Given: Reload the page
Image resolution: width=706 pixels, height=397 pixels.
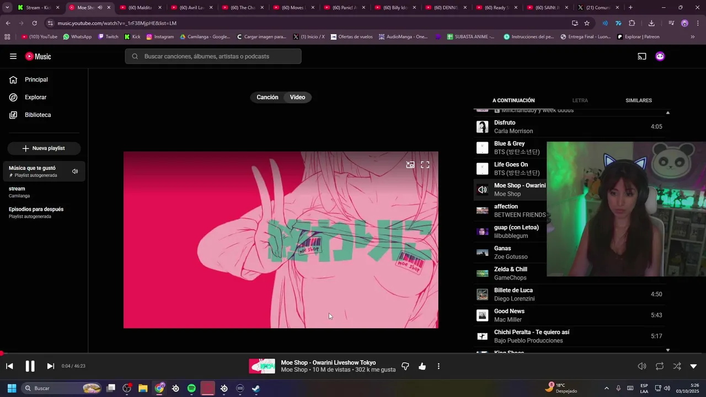Looking at the screenshot, I should click(34, 23).
